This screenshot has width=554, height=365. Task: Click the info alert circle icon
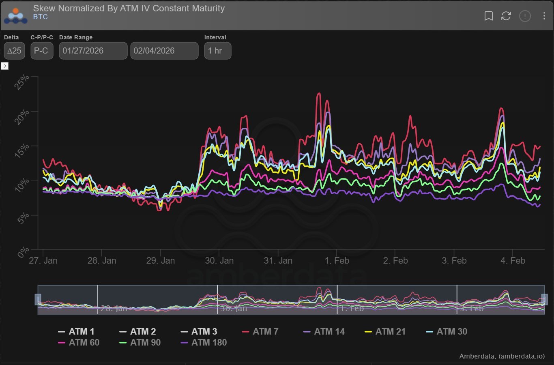click(x=525, y=16)
